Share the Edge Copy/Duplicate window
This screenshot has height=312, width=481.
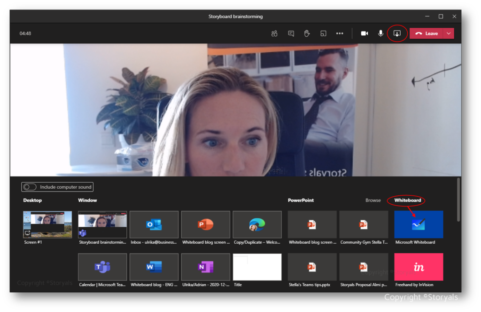pos(257,224)
